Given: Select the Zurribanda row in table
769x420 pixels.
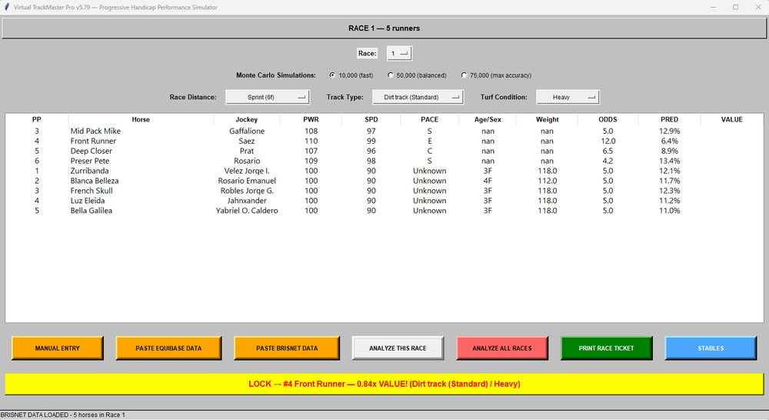Looking at the screenshot, I should (x=89, y=171).
